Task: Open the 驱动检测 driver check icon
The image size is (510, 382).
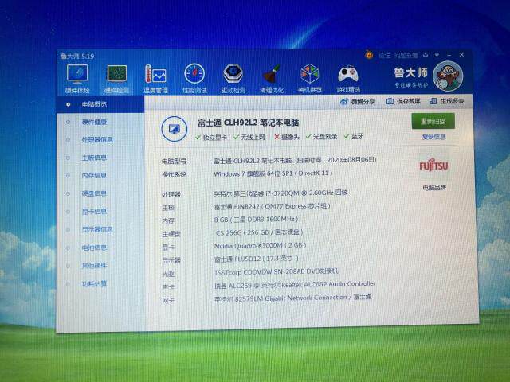Action: (x=233, y=79)
